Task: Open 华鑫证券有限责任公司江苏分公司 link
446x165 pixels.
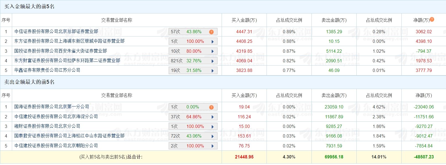Action: [47, 70]
